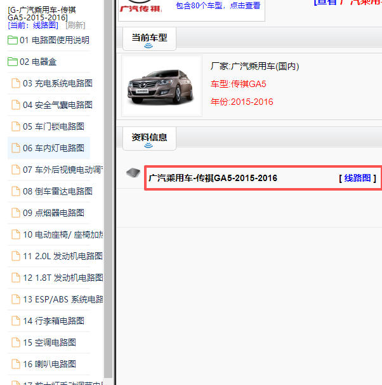382x385 pixels.
Task: Click document icon beside 16 喇叭电路图
Action: (x=16, y=364)
